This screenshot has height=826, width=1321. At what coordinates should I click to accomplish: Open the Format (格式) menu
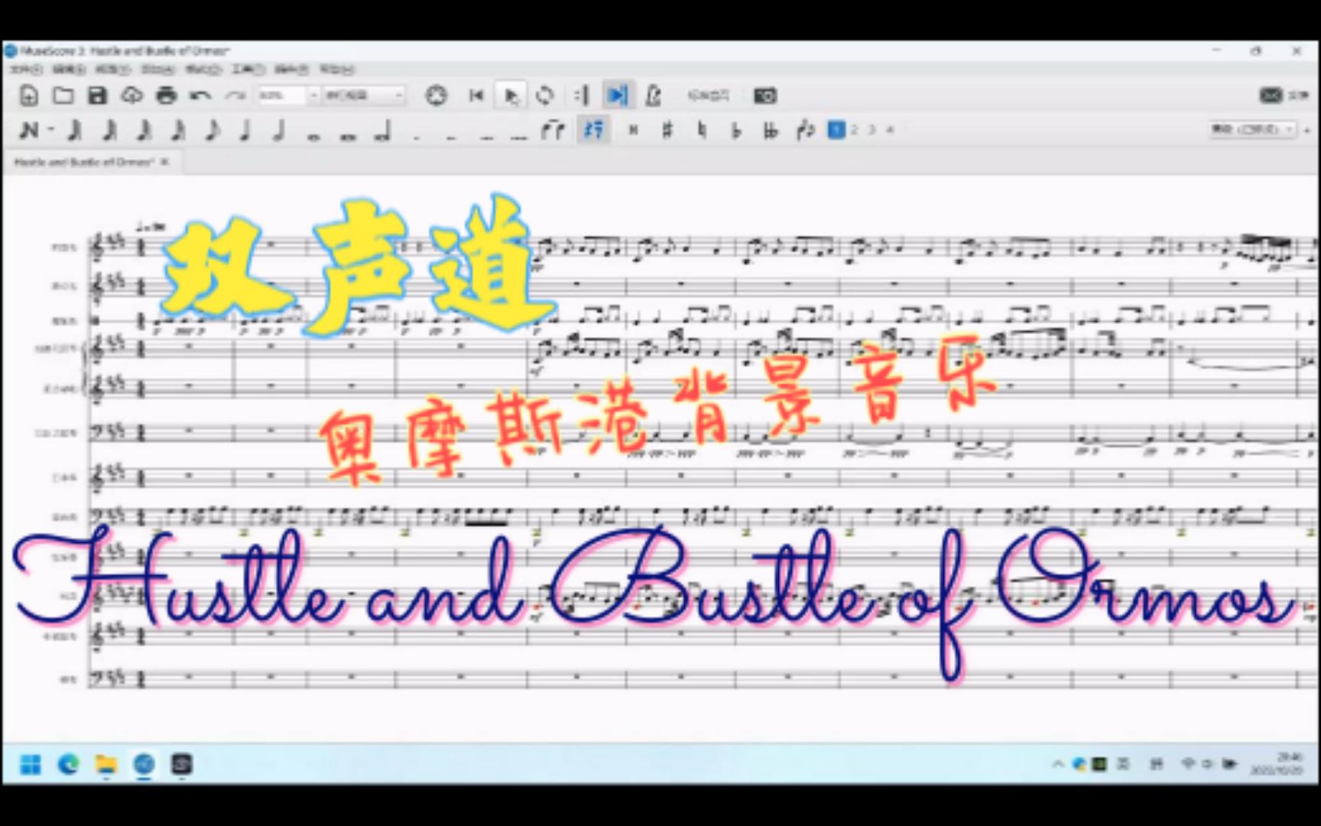[x=203, y=70]
